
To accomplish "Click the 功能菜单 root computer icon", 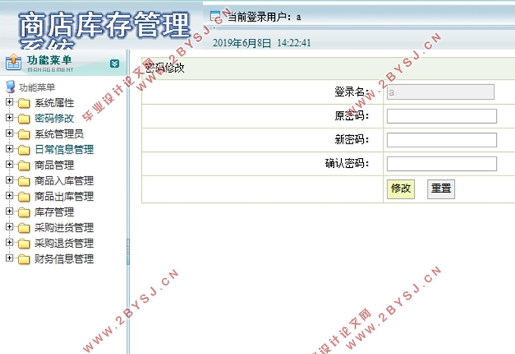I will click(x=11, y=87).
